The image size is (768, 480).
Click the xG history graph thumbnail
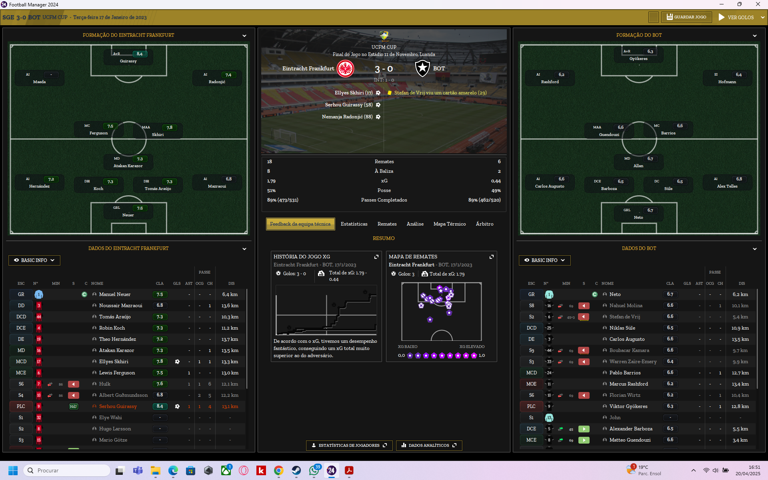tap(326, 310)
